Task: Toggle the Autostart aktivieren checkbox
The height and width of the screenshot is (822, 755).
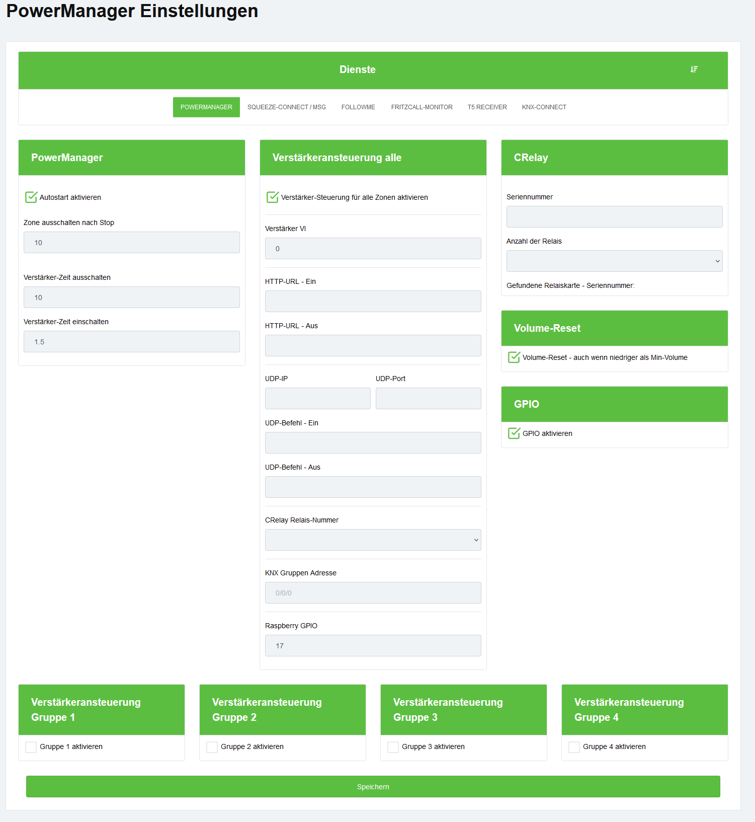Action: pos(31,197)
